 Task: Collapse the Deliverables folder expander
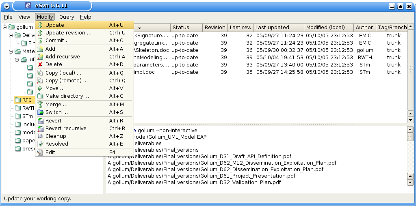(11, 35)
